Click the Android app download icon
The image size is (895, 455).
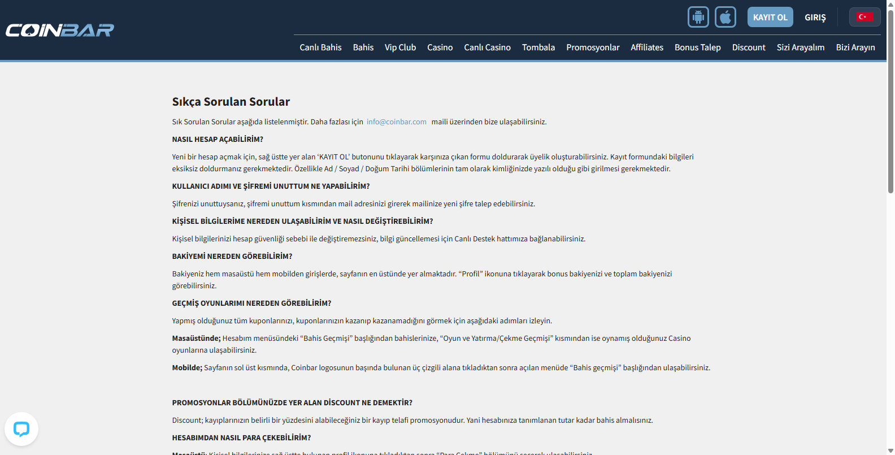pyautogui.click(x=698, y=17)
